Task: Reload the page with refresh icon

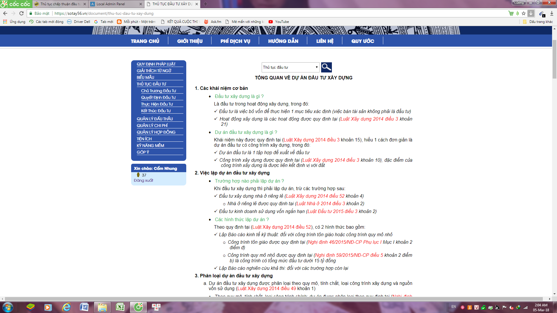Action: point(21,13)
